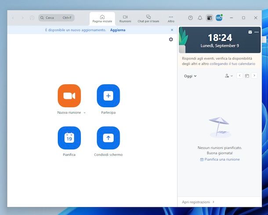Click the Lunedì, September 9 date text
Image resolution: width=268 pixels, height=215 pixels.
click(x=220, y=46)
